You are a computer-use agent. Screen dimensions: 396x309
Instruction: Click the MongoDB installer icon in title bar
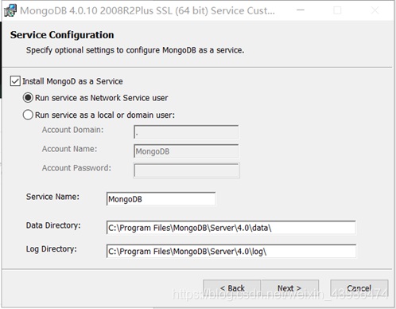10,10
